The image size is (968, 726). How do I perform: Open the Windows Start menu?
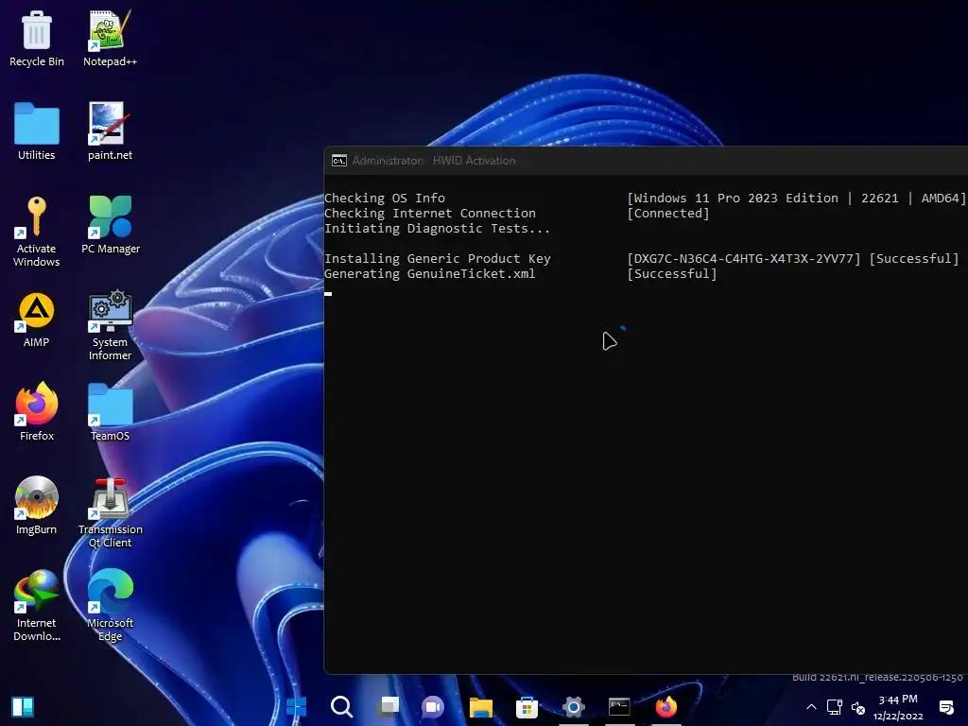296,707
